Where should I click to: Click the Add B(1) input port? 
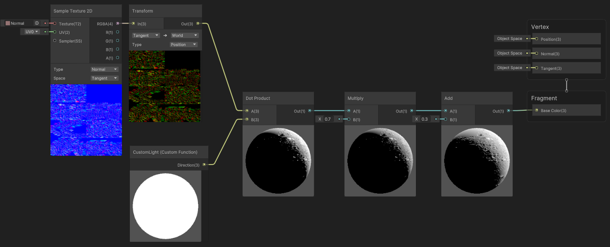[446, 119]
